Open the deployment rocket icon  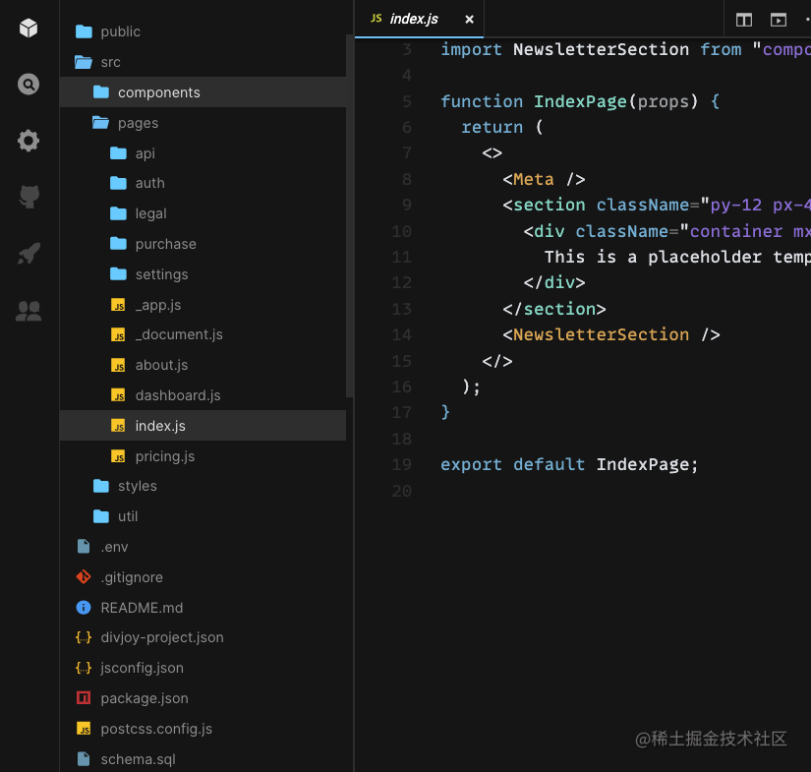coord(29,254)
